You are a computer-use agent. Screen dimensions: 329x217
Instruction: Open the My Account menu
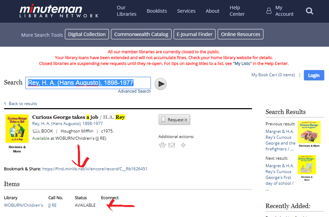(284, 11)
